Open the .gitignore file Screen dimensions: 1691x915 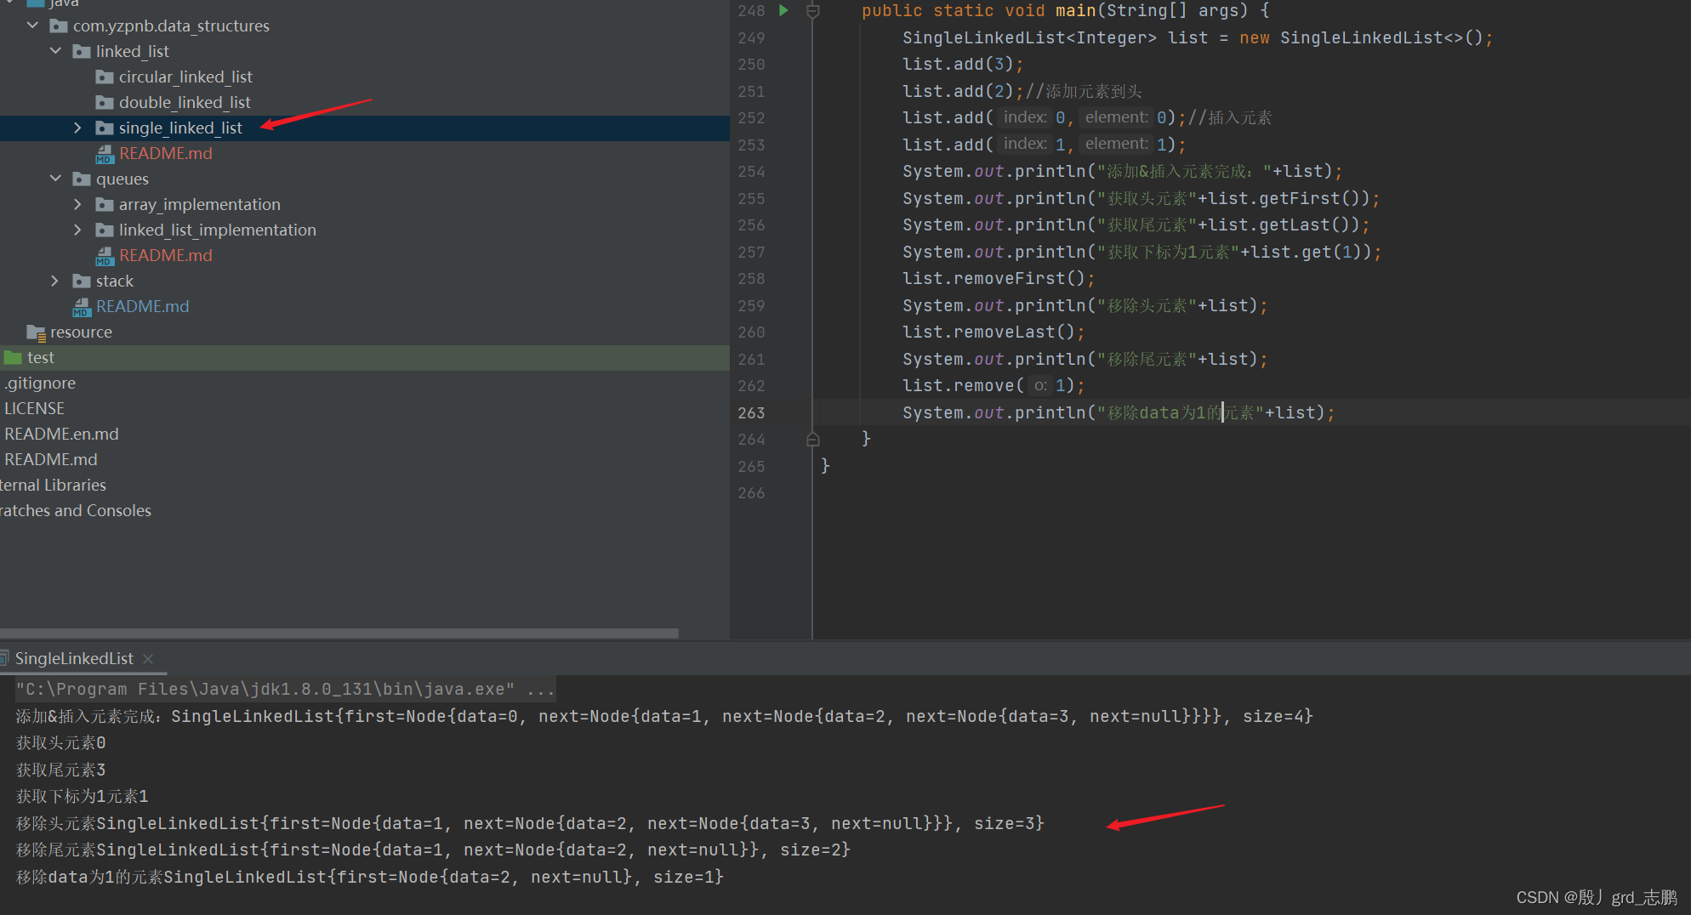point(40,383)
